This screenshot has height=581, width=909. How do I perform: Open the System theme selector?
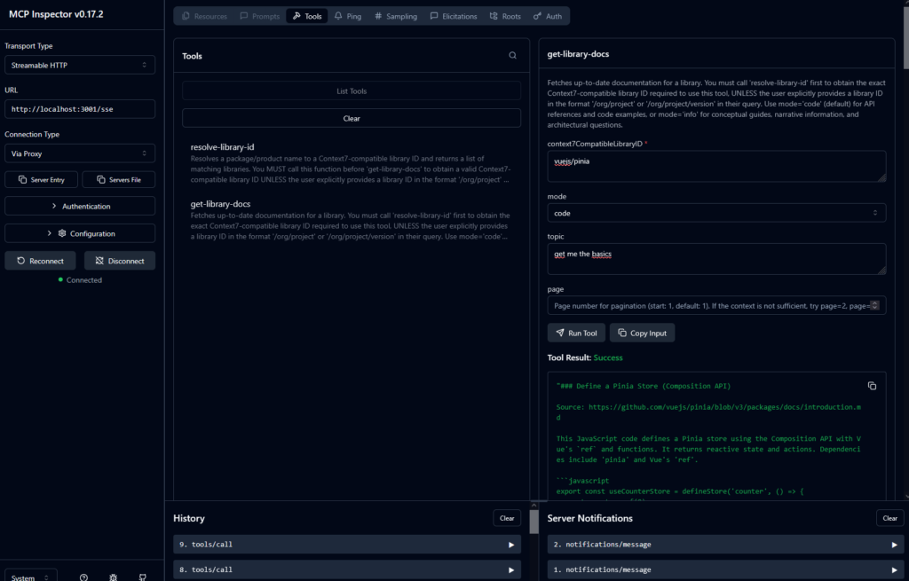click(31, 577)
